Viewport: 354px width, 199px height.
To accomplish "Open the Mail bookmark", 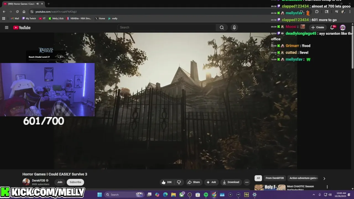I will [x=15, y=19].
